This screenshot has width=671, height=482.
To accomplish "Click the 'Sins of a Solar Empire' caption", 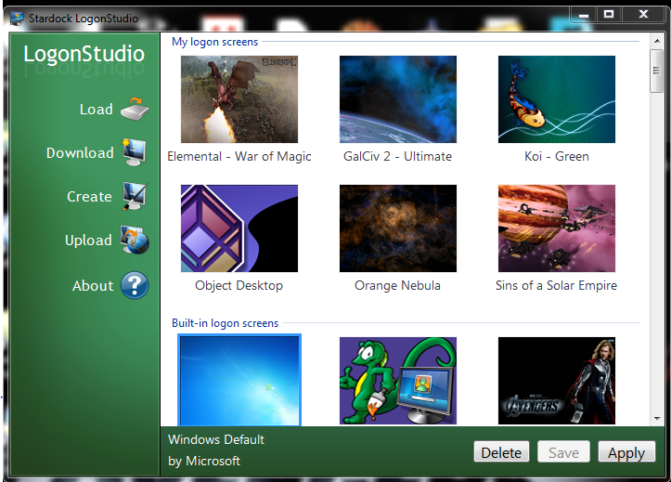I will 556,286.
